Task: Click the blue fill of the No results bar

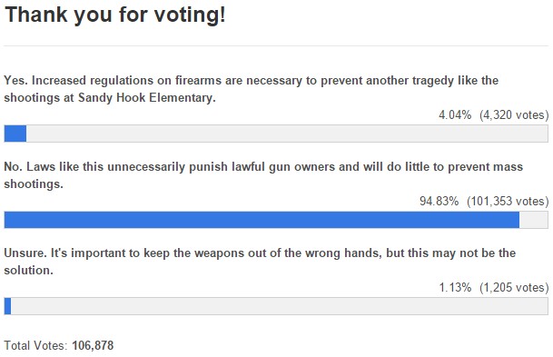Action: point(262,220)
